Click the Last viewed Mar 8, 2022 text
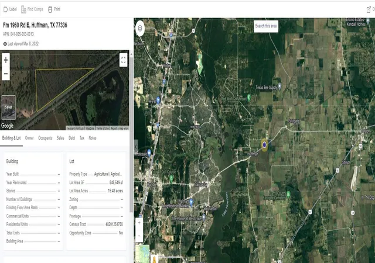Viewport: 375px width, 263px height. tap(23, 44)
